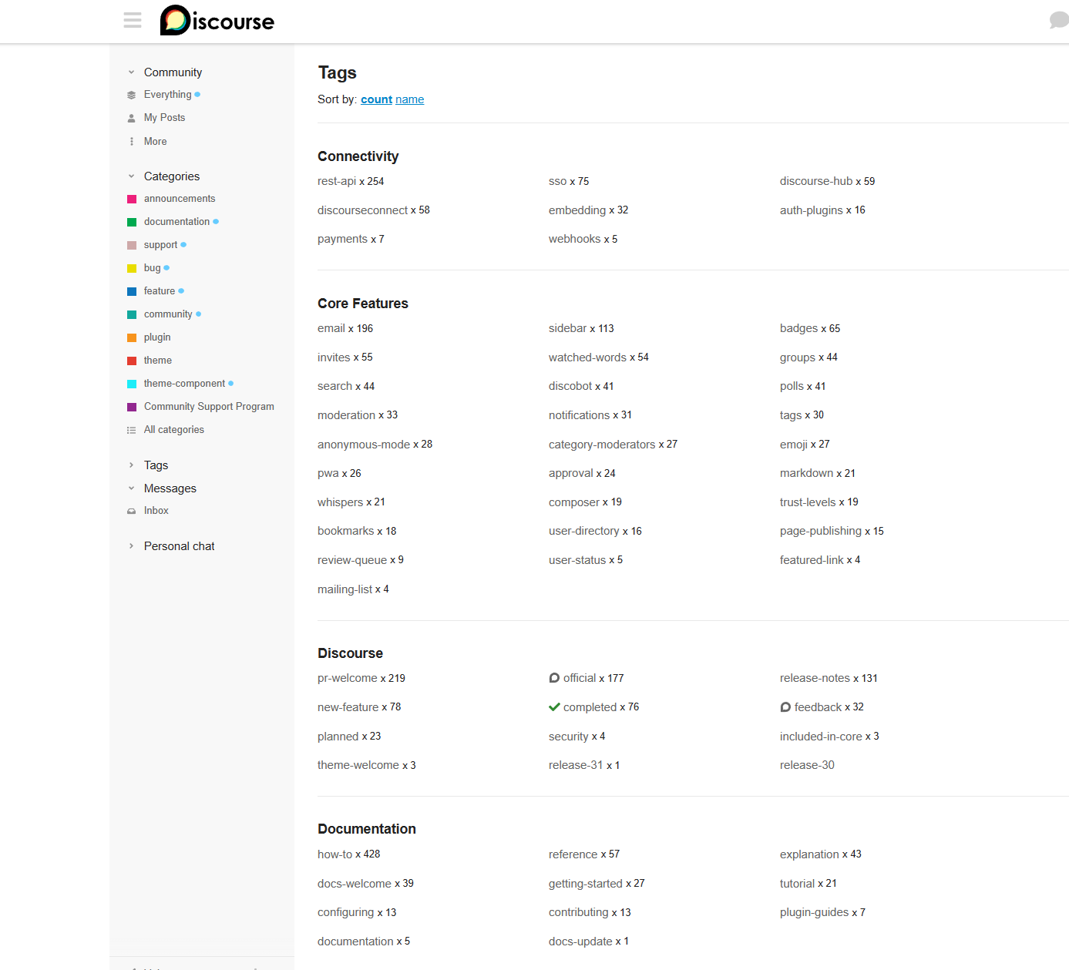1069x970 pixels.
Task: Open the webhooks tag
Action: coord(574,239)
